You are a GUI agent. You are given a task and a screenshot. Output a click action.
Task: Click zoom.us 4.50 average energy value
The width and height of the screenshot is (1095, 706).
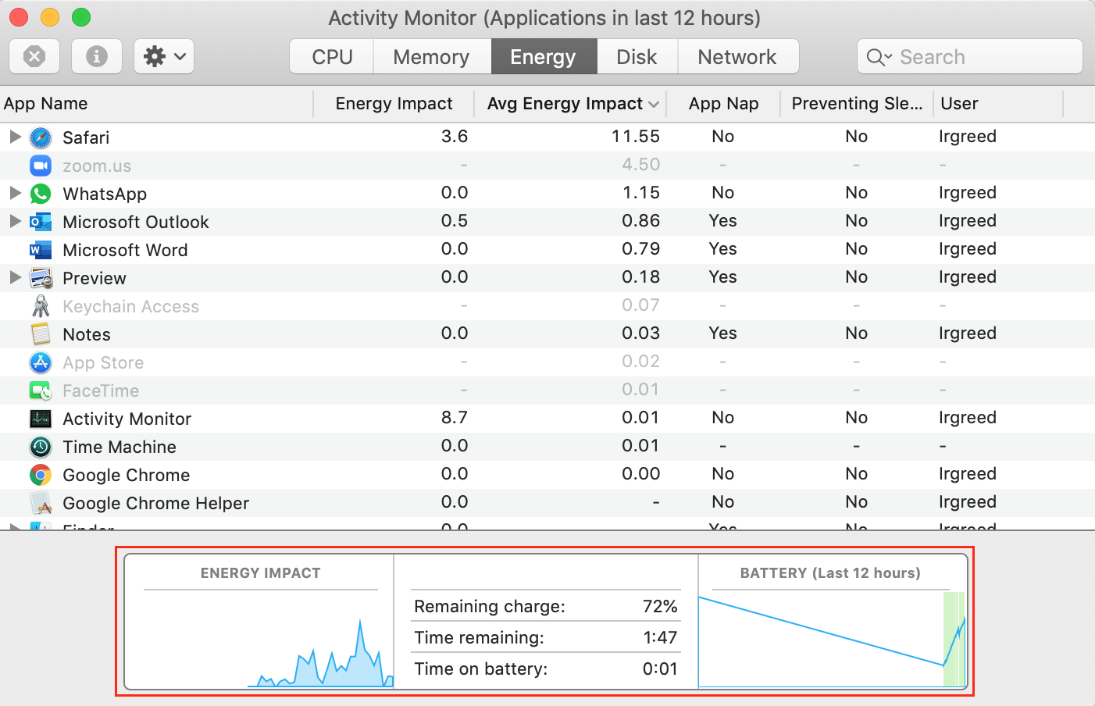(x=641, y=164)
